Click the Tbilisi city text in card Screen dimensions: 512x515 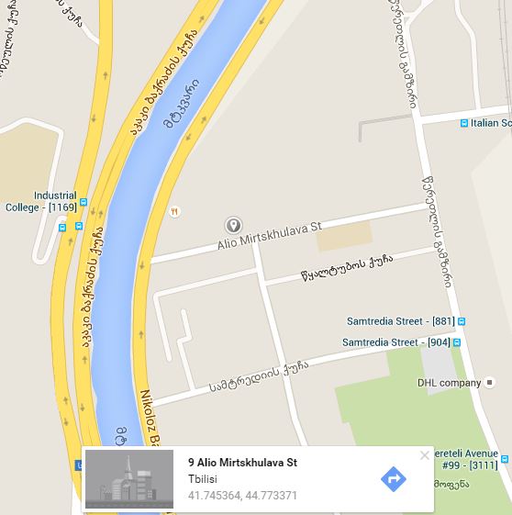pyautogui.click(x=203, y=479)
